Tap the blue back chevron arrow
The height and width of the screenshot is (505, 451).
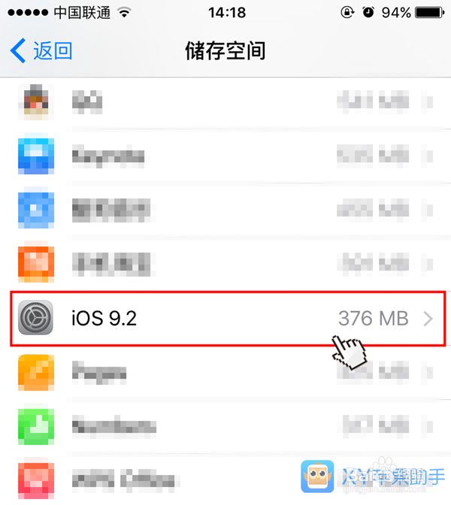(18, 50)
